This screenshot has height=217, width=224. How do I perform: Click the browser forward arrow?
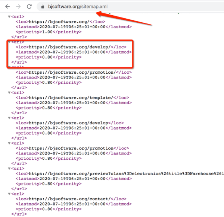(18, 6)
